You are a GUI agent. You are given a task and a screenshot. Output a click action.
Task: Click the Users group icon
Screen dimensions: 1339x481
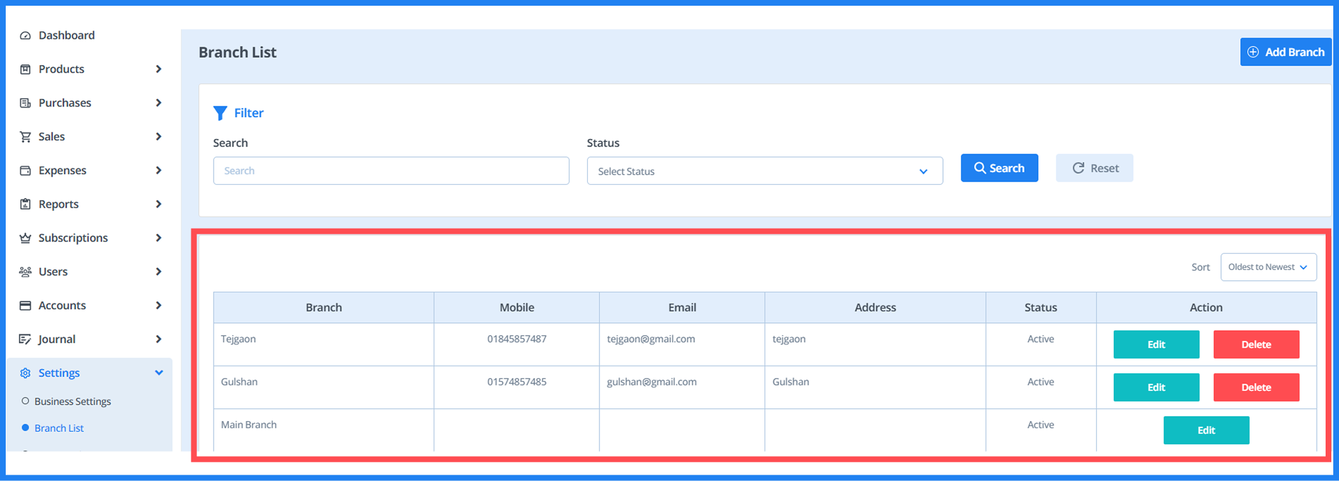(x=26, y=272)
